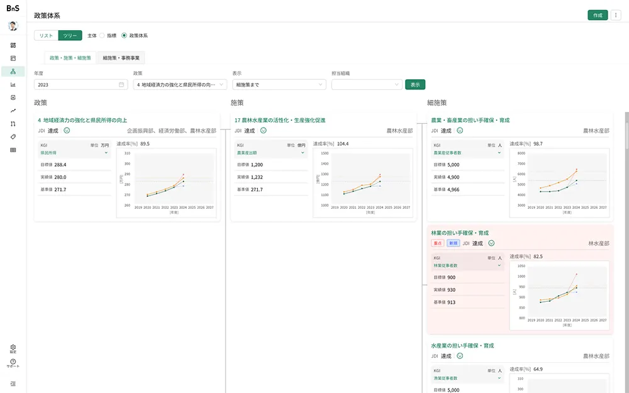The width and height of the screenshot is (629, 393).
Task: Expand KGI 農業従事者数 dropdown
Action: [499, 153]
